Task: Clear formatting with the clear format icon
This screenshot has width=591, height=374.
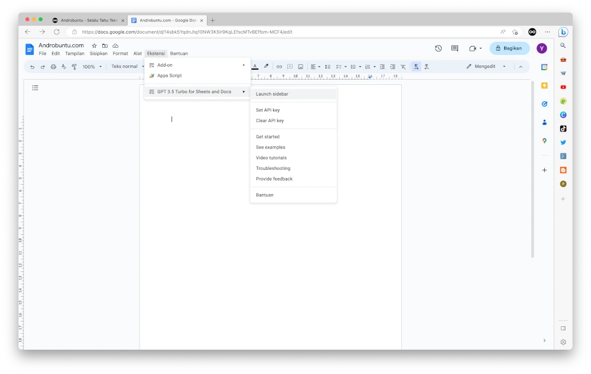Action: click(x=403, y=66)
